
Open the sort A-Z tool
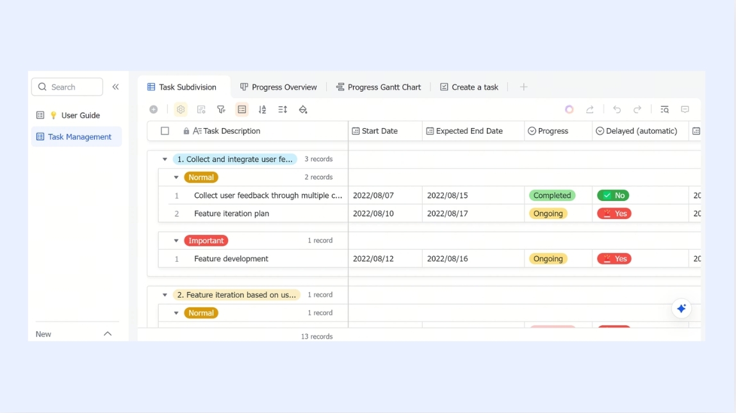263,109
